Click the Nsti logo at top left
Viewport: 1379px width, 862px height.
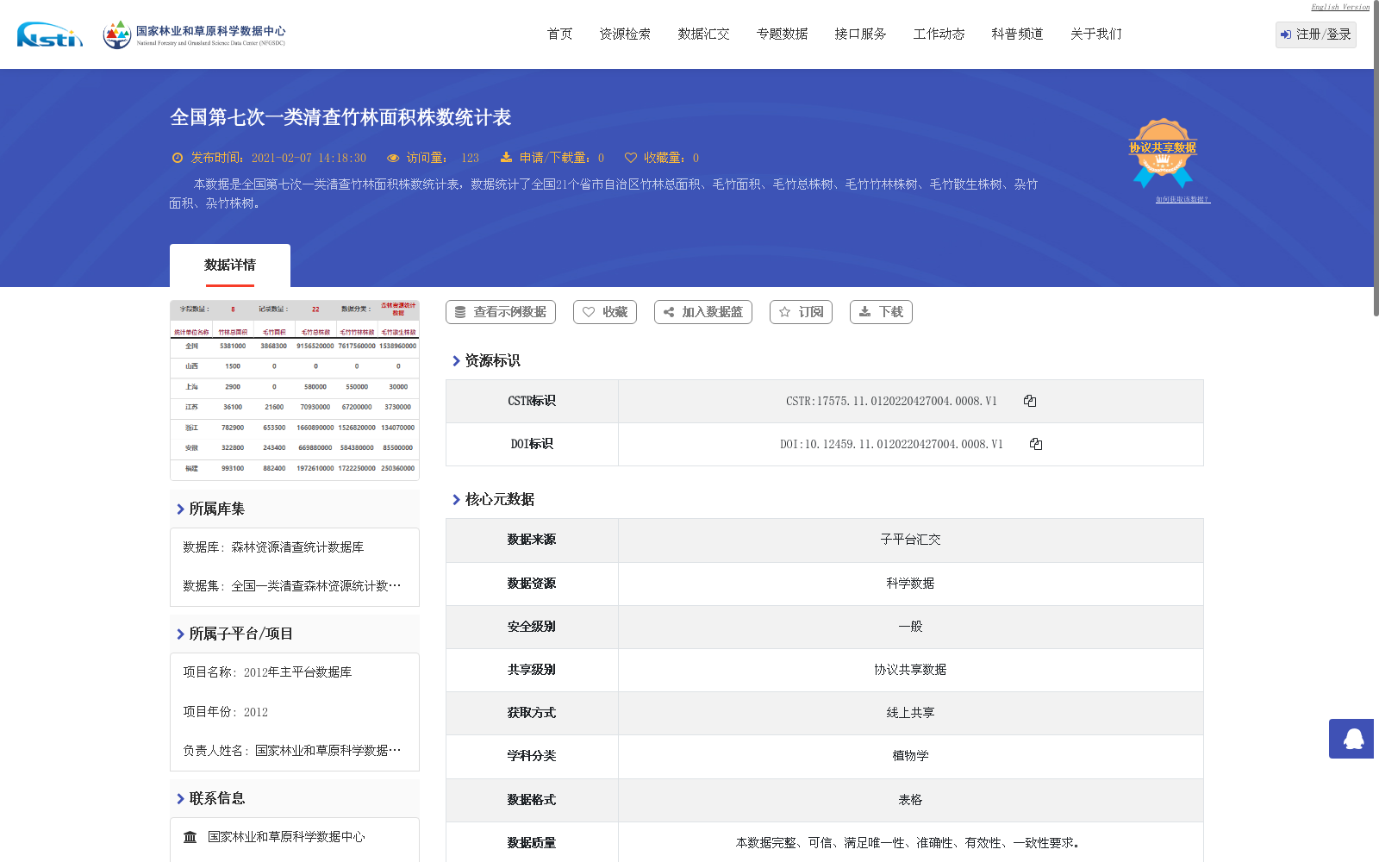(x=47, y=36)
